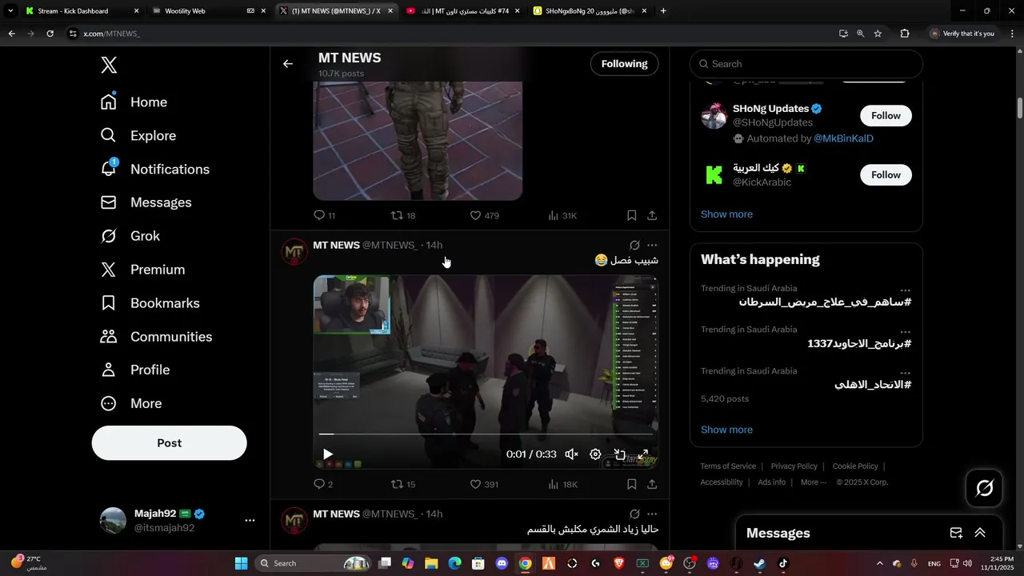Open options for ساهم في علاج trend
Screen dimensions: 1024x576
click(x=905, y=291)
